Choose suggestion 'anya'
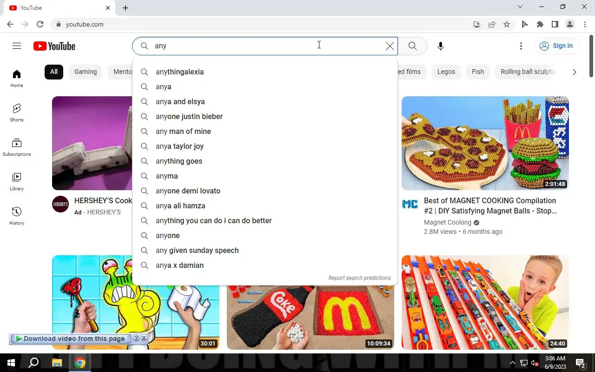This screenshot has width=595, height=372. tap(265, 86)
